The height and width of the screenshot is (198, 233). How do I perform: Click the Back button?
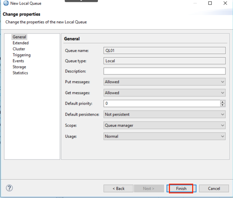click(118, 188)
